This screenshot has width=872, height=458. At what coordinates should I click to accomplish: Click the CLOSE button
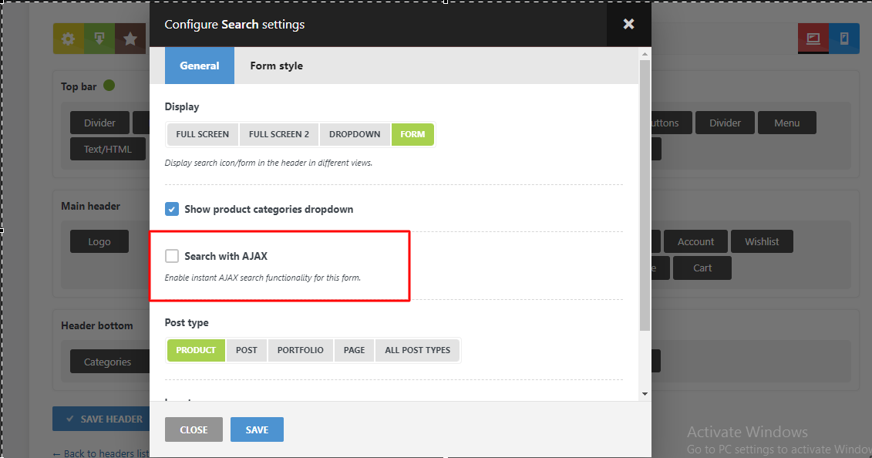point(194,429)
